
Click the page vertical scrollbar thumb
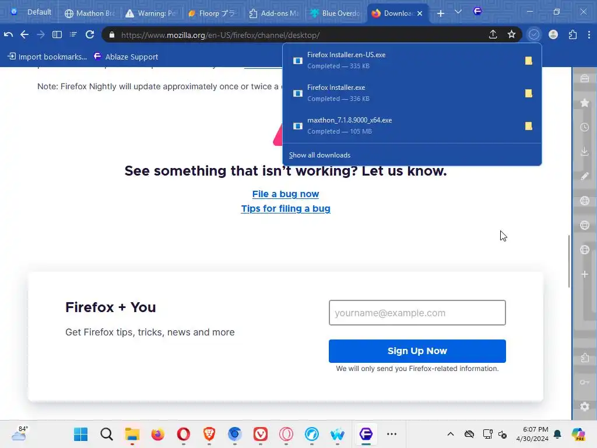(569, 261)
